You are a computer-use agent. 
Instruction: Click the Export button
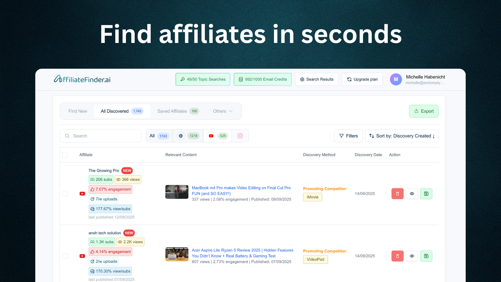[x=424, y=111]
